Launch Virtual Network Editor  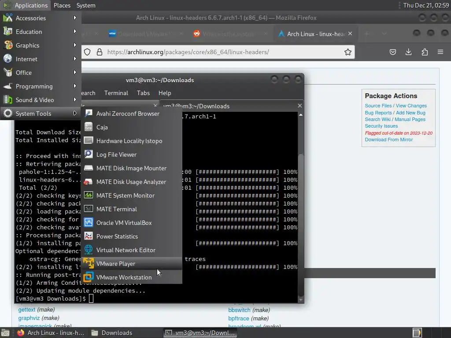pos(131,250)
